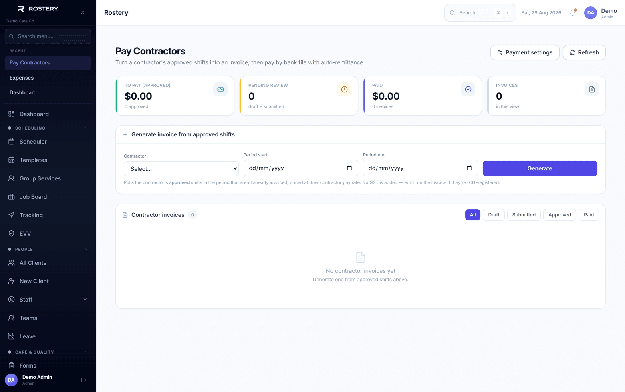This screenshot has width=625, height=392.
Task: Open Tracking in the sidebar
Action: click(x=48, y=215)
